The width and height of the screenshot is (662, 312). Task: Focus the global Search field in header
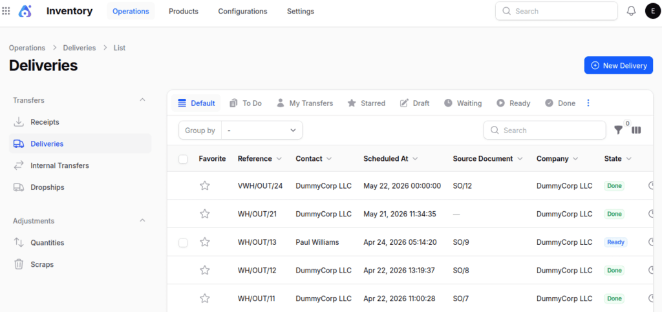point(557,12)
